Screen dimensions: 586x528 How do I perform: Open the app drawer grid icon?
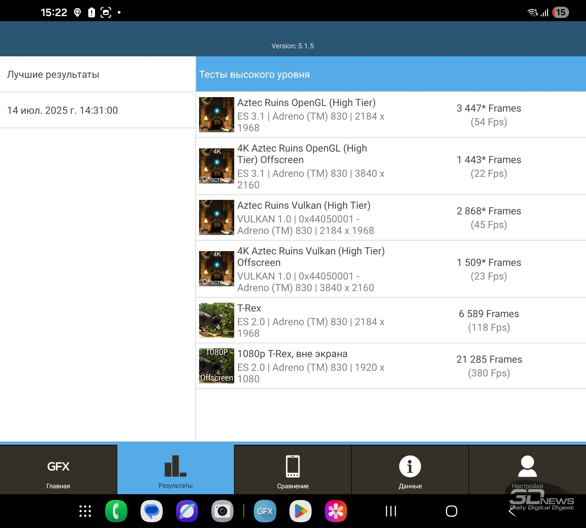85,511
